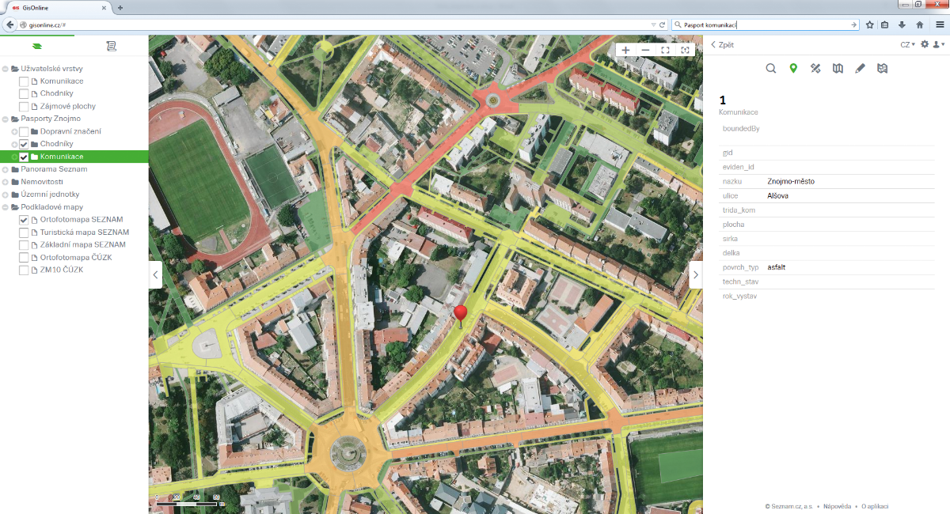Open the CZ language dropdown

907,44
